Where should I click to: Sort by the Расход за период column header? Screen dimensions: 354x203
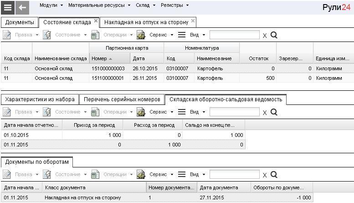click(153, 125)
